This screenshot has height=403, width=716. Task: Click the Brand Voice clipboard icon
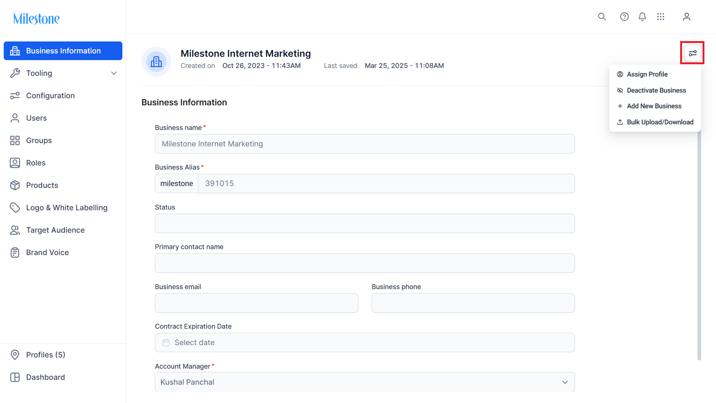(x=15, y=252)
